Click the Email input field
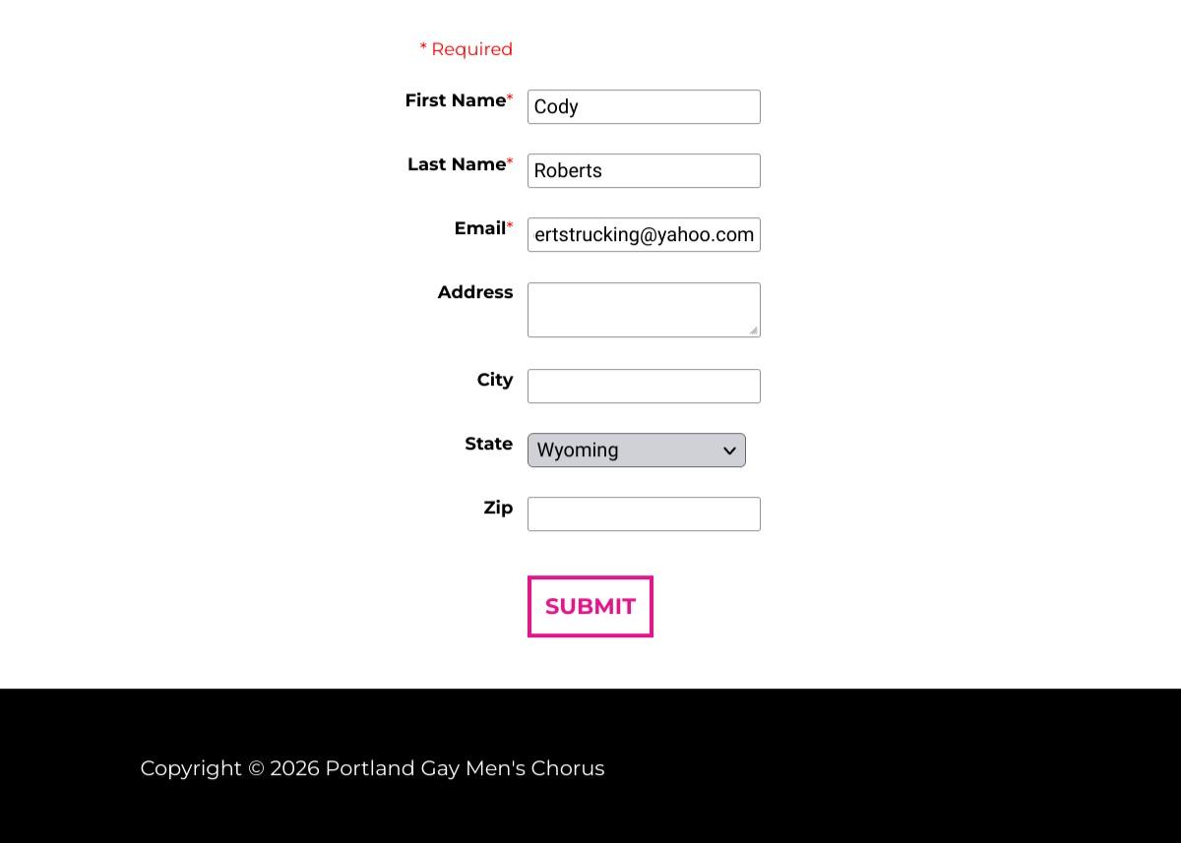1181x843 pixels. point(644,235)
